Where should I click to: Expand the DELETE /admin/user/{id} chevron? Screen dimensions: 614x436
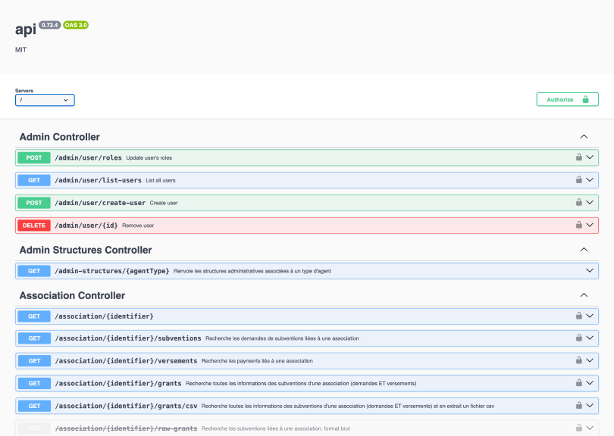590,225
